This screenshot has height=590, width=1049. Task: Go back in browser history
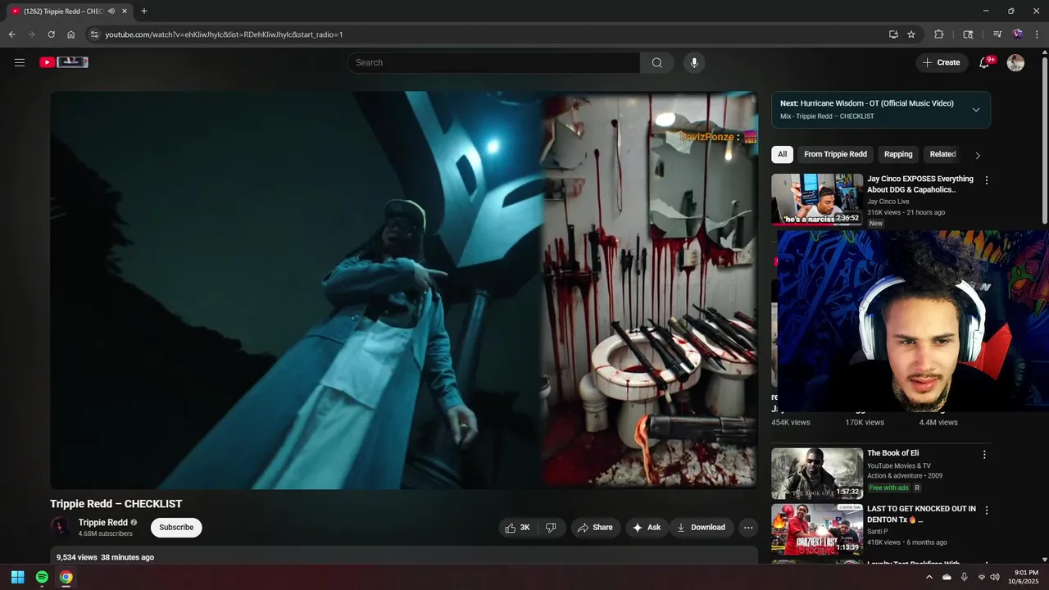tap(11, 34)
